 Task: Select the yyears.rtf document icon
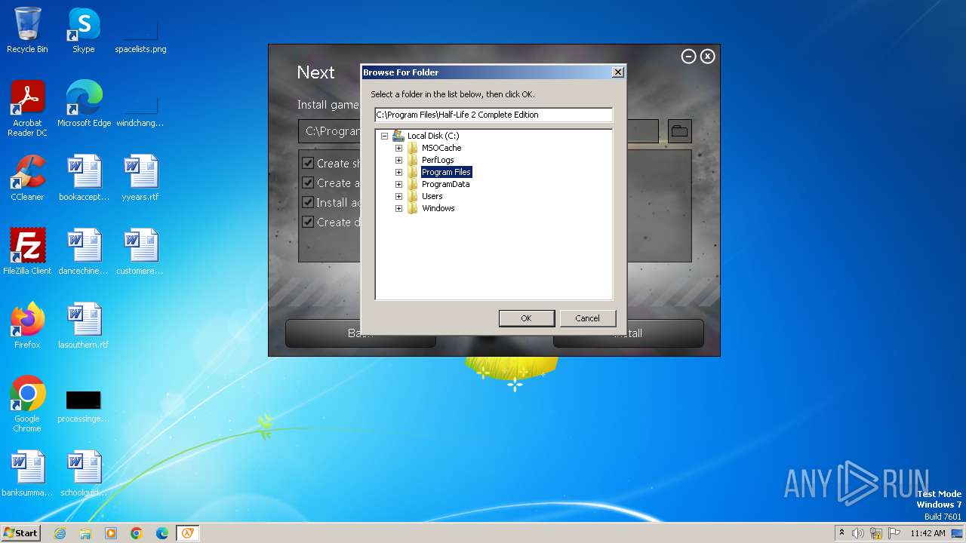[x=140, y=178]
